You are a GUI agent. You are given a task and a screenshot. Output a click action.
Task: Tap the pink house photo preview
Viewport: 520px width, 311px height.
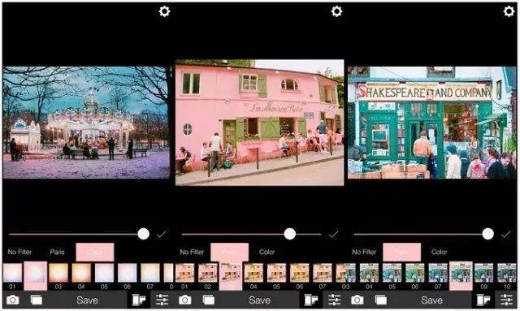pyautogui.click(x=260, y=123)
